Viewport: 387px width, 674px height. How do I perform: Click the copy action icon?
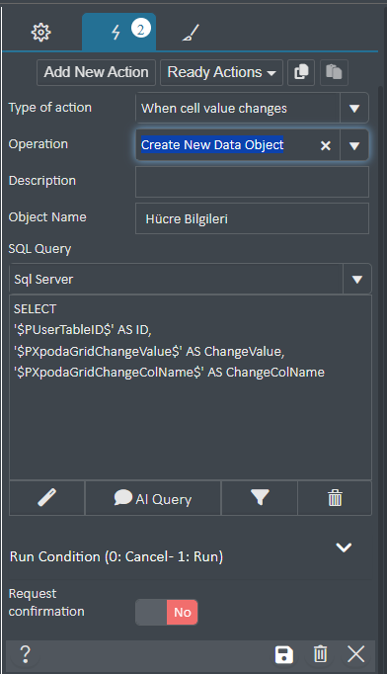301,72
